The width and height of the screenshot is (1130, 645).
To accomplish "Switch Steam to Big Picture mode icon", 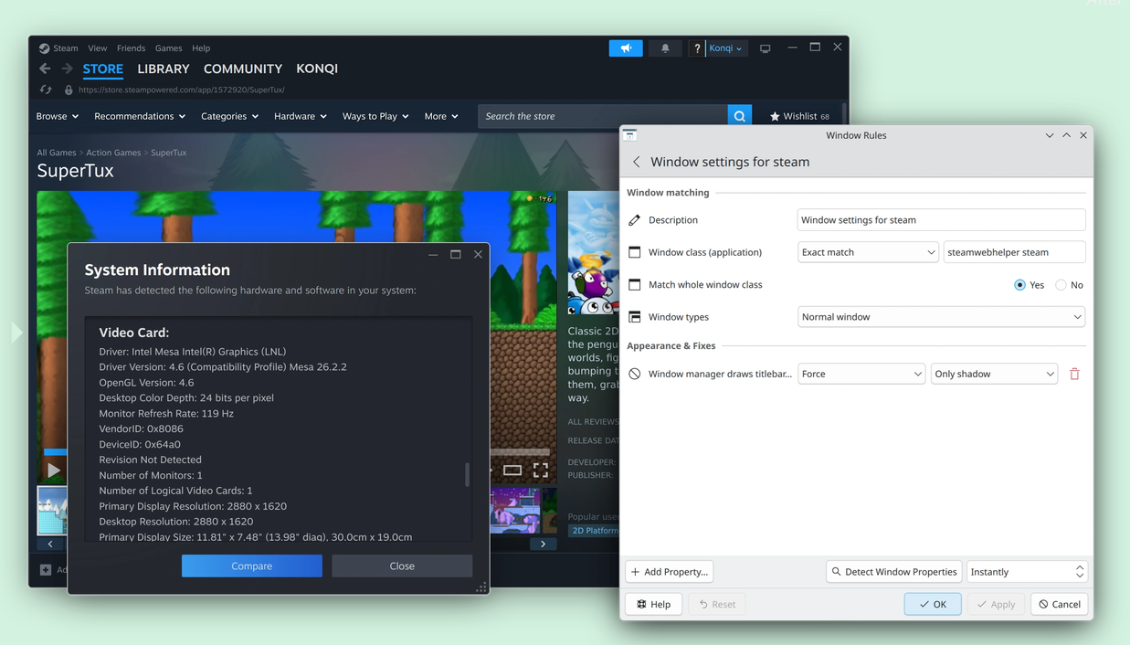I will [x=766, y=48].
